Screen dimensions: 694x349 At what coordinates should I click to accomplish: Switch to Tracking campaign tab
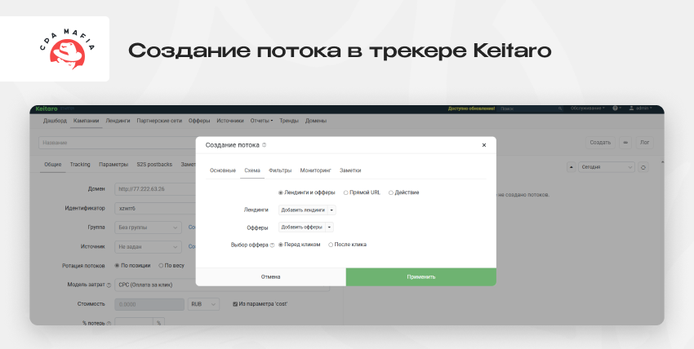click(x=80, y=165)
